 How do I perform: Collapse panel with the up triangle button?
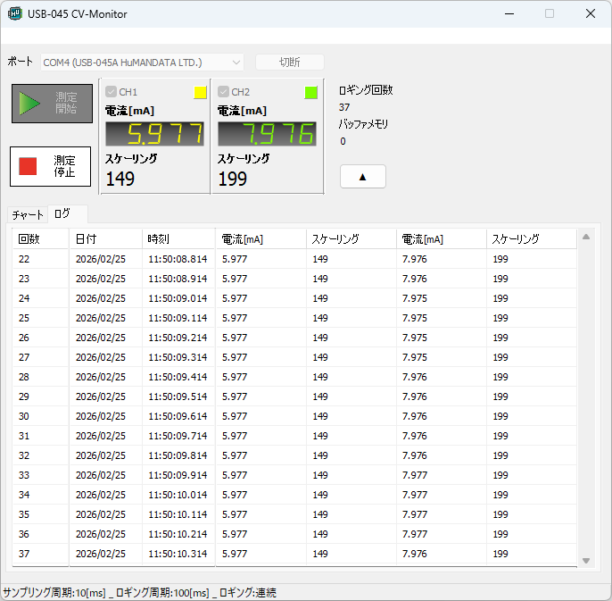click(x=362, y=177)
